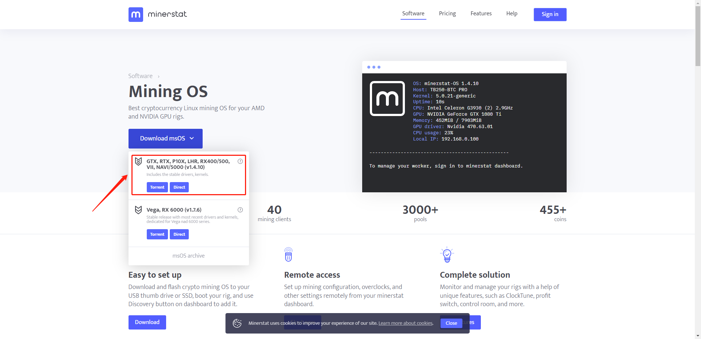Go to the Features page

pyautogui.click(x=481, y=14)
